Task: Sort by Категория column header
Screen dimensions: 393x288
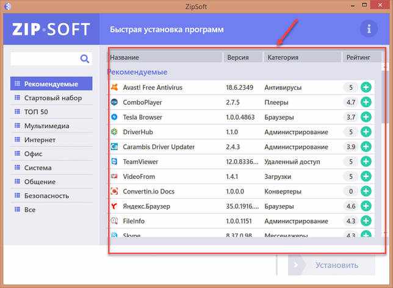Action: click(x=302, y=57)
